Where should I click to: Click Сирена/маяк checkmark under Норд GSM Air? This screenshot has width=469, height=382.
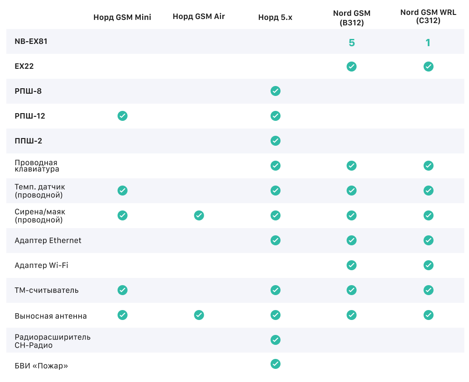click(199, 215)
